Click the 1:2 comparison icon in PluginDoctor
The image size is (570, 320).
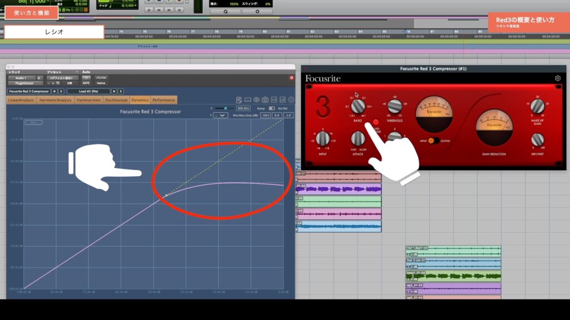tap(274, 100)
